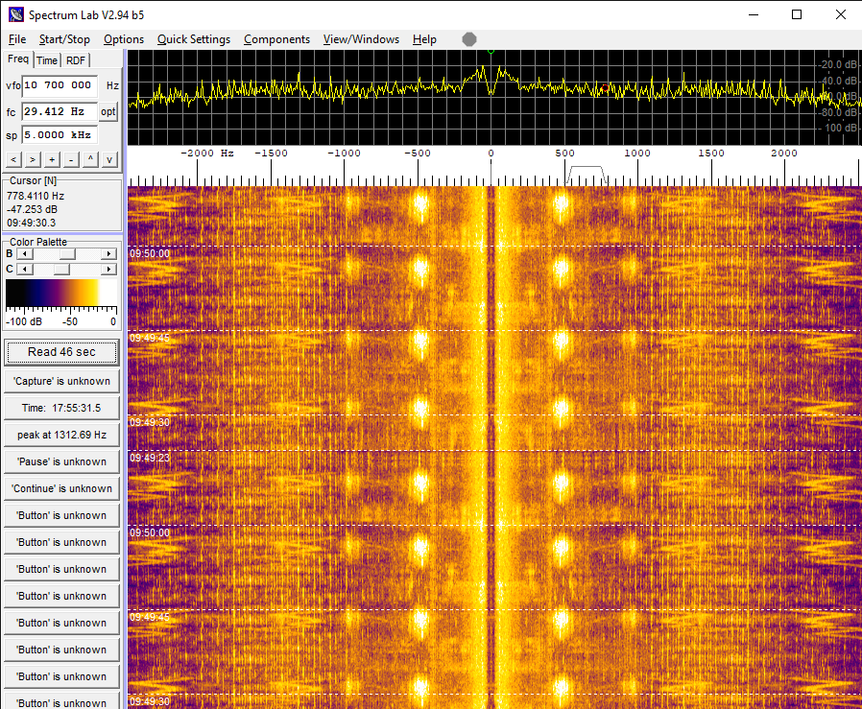
Task: Click the vfo frequency input field
Action: tap(60, 85)
